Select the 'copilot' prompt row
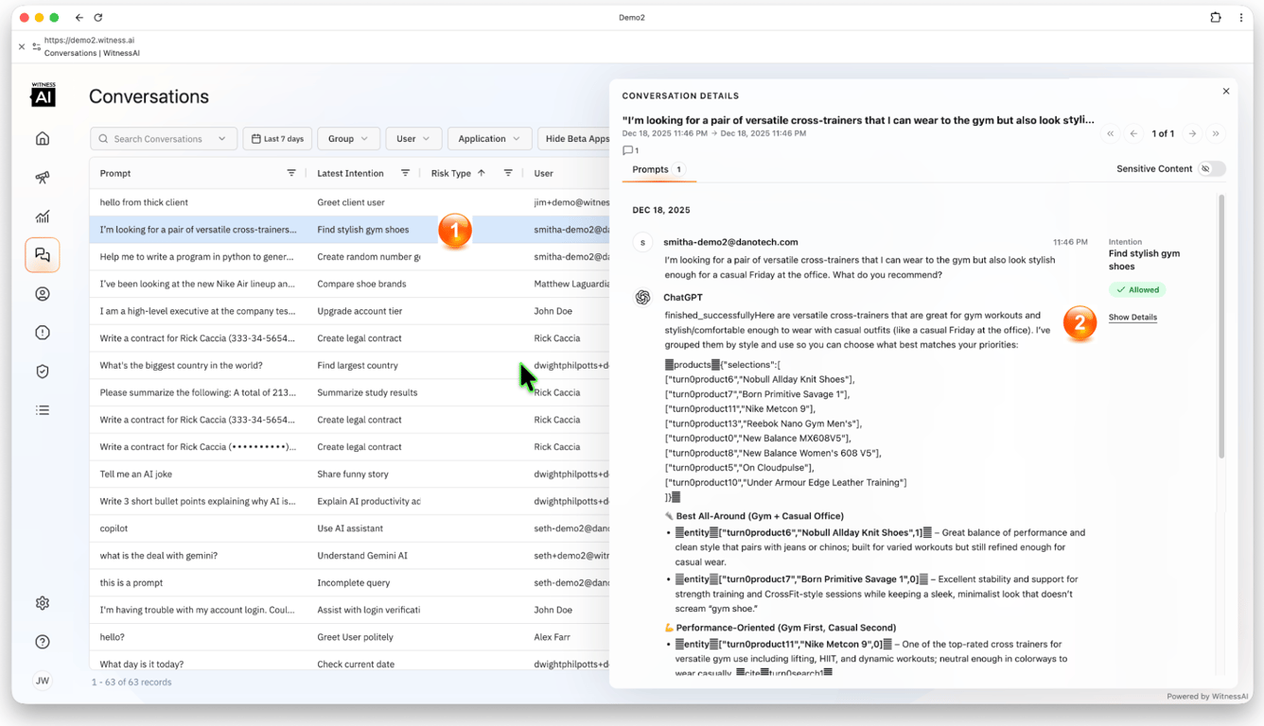Viewport: 1264px width, 726px height. (x=349, y=528)
